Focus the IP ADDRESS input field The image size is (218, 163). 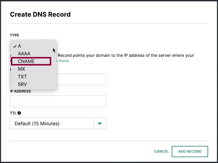58,101
